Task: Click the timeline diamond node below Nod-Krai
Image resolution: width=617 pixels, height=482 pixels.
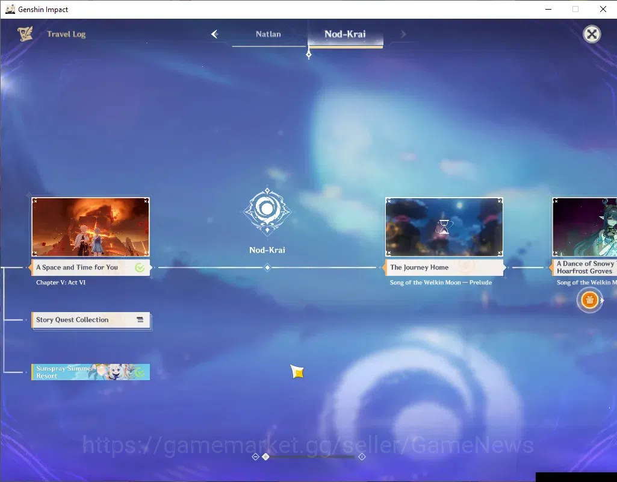Action: (267, 268)
